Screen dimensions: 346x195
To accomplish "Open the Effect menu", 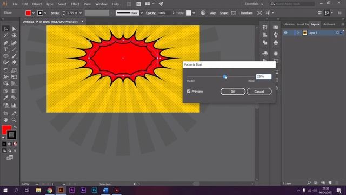I will [75, 4].
